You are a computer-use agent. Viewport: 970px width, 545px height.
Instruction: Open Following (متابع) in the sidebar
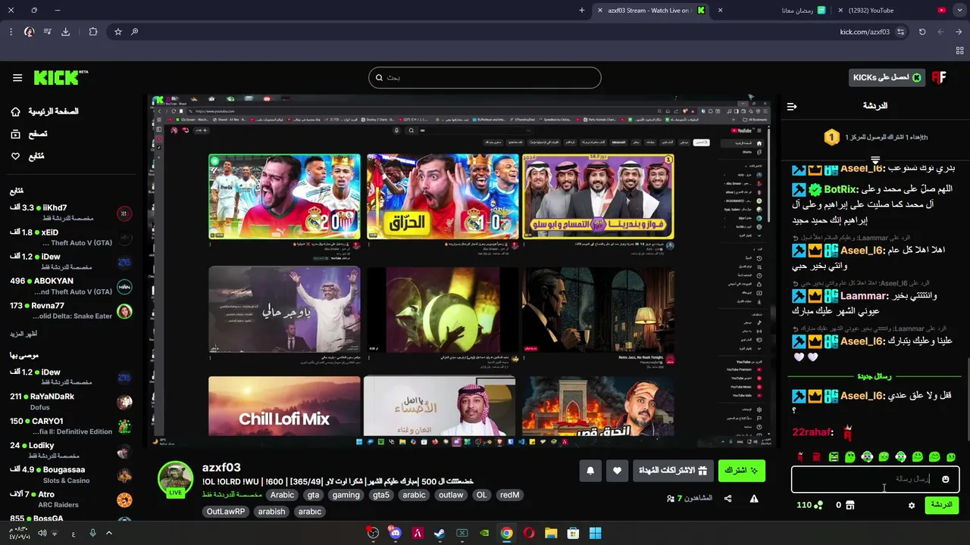tap(27, 156)
